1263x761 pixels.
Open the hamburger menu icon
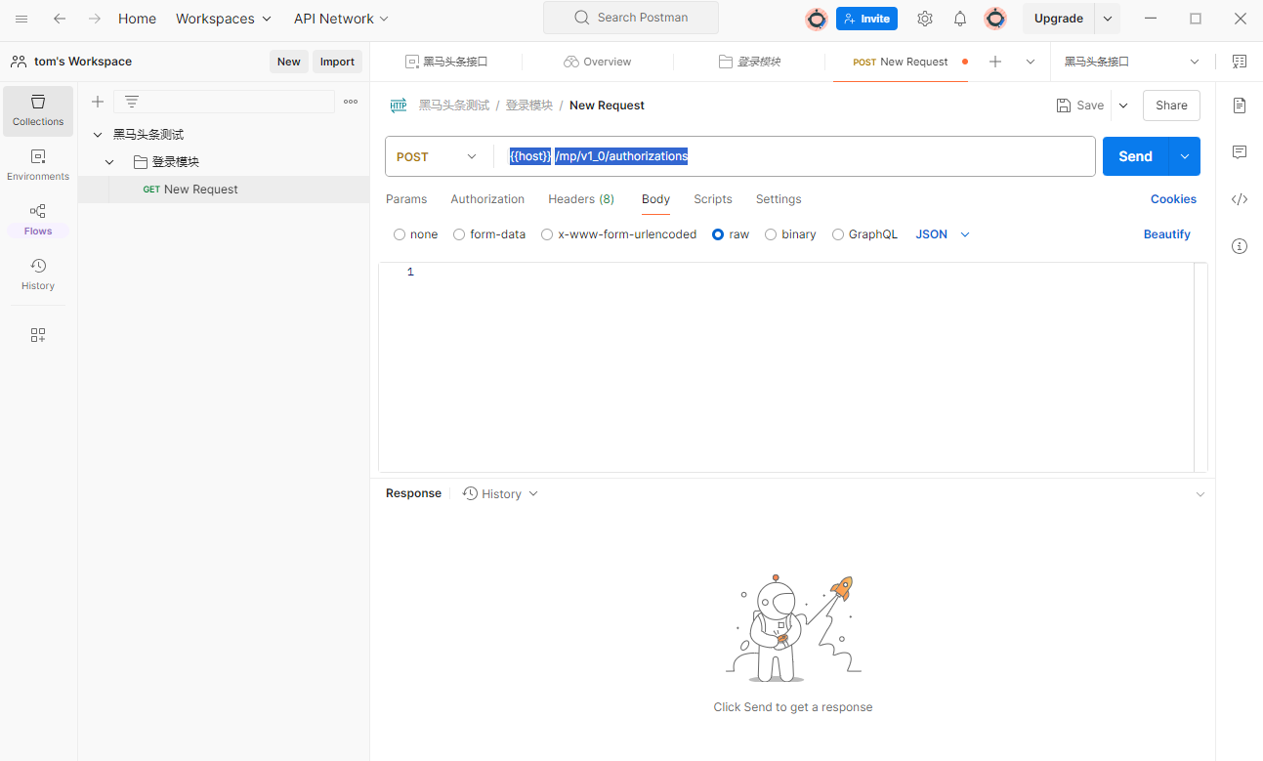21,19
